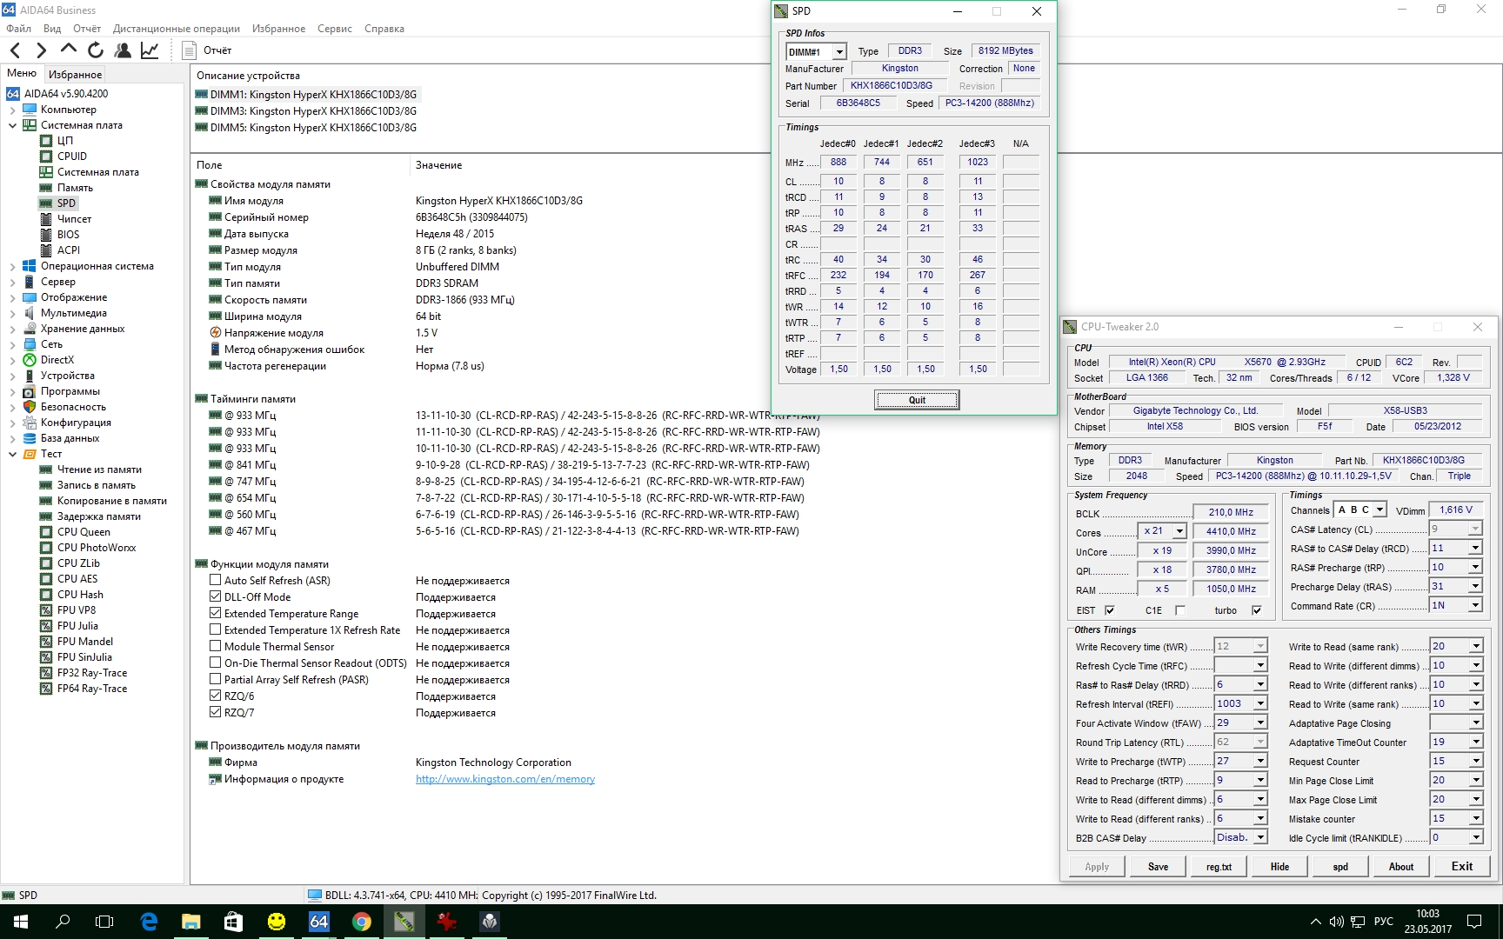Viewport: 1503px width, 939px height.
Task: Open Edge browser from the taskbar
Action: 149,922
